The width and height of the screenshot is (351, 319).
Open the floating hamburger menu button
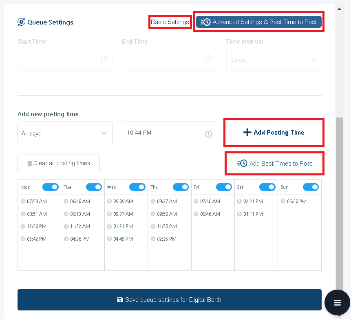coord(337,302)
